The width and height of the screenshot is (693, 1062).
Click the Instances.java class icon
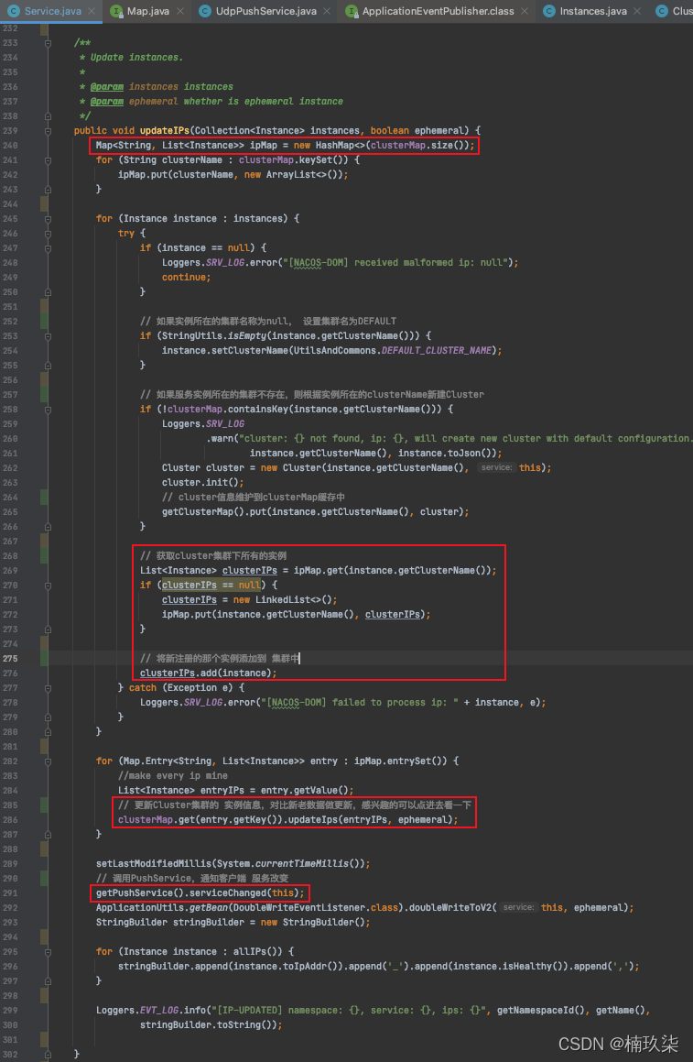(549, 11)
